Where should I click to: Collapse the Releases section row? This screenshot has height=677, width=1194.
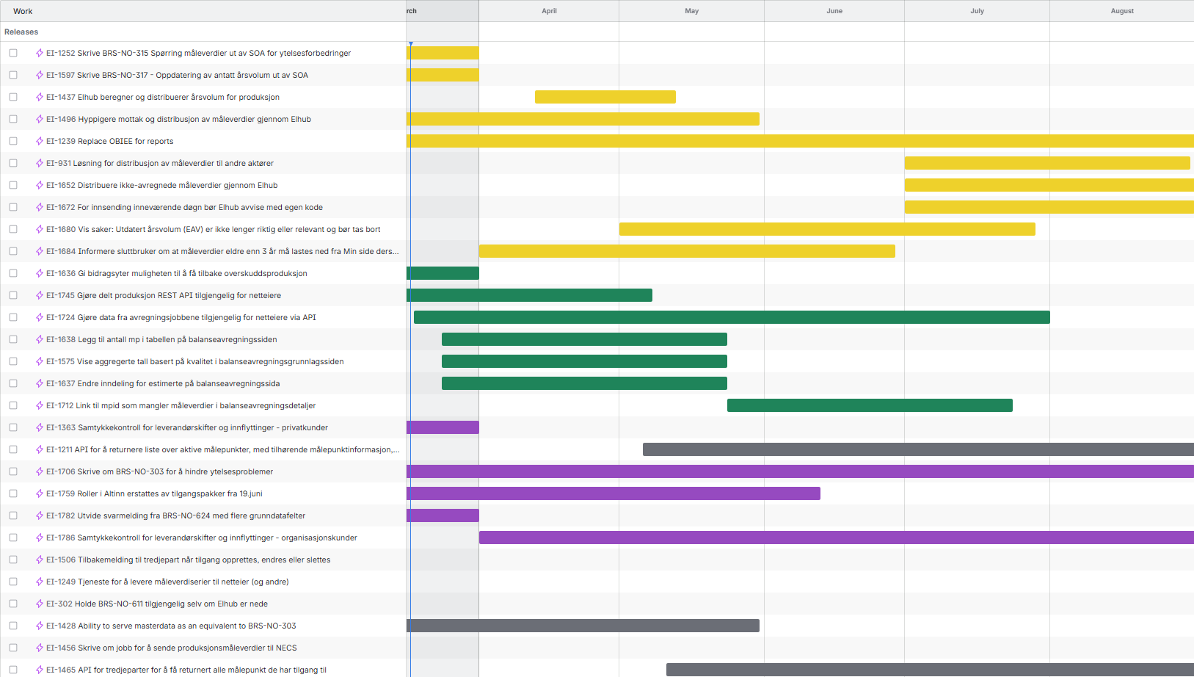coord(21,32)
